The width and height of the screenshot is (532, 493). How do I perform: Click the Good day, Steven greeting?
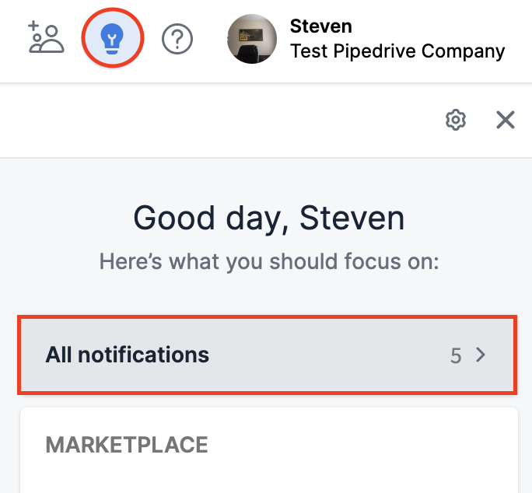pos(268,218)
